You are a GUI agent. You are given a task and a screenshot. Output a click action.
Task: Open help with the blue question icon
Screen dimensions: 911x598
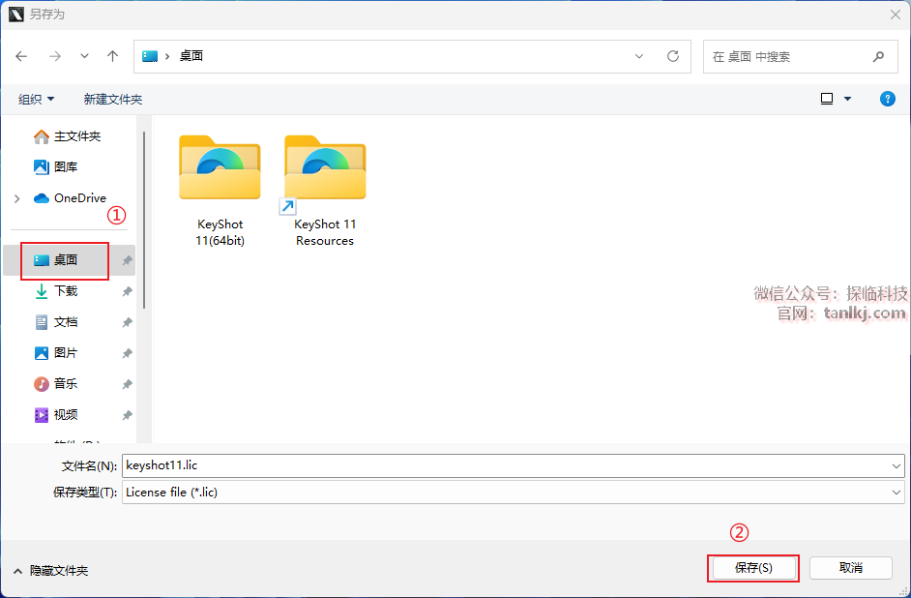887,99
